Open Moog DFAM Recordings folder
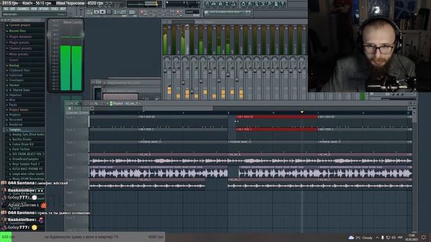This screenshot has height=242, width=431. [28, 179]
